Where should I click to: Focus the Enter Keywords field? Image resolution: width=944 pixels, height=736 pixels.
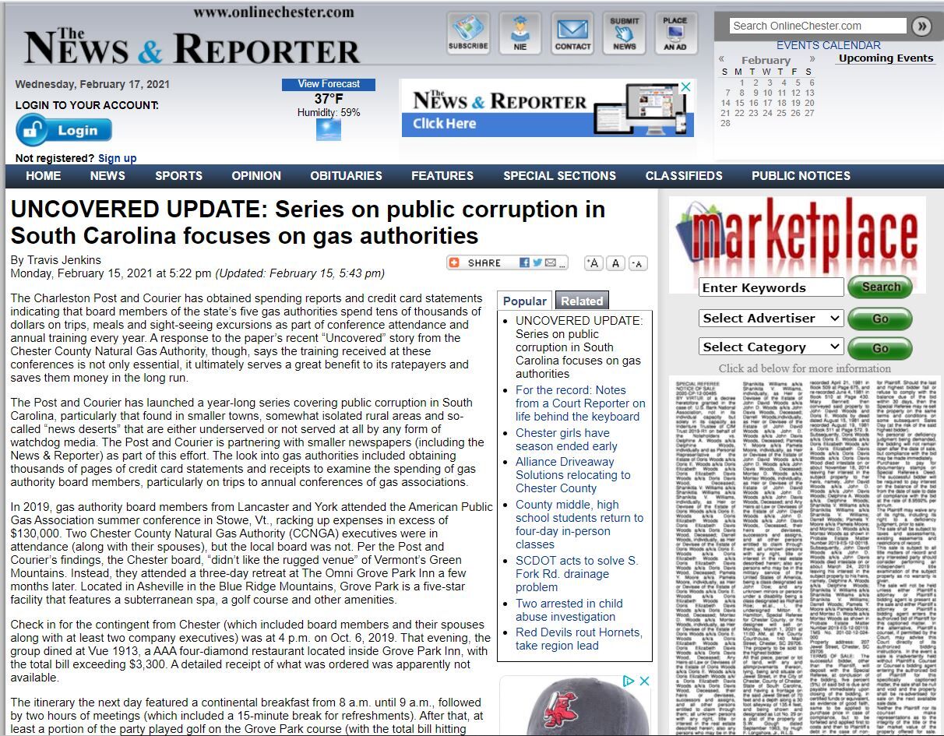click(x=770, y=287)
